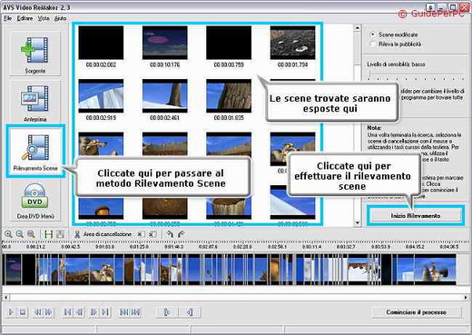Screen dimensions: 472x335
Task: Click the timeline scrollbar right arrow
Action: [466, 297]
